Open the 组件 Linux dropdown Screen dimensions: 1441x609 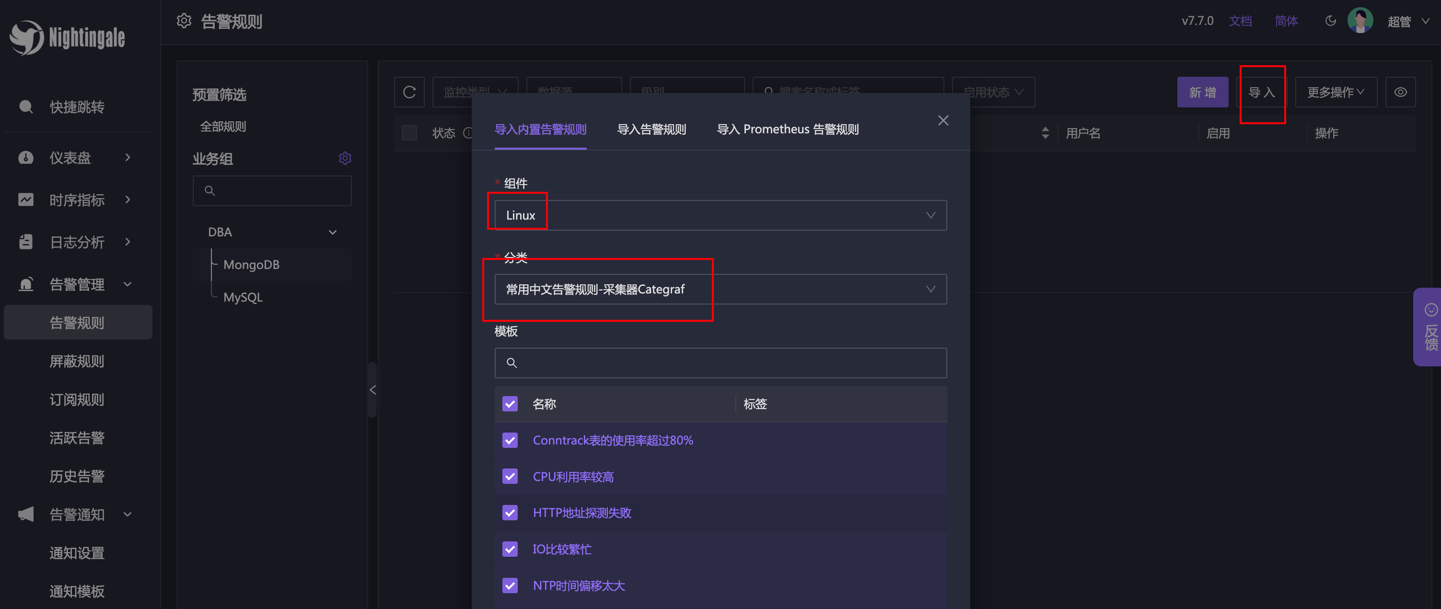click(x=720, y=215)
